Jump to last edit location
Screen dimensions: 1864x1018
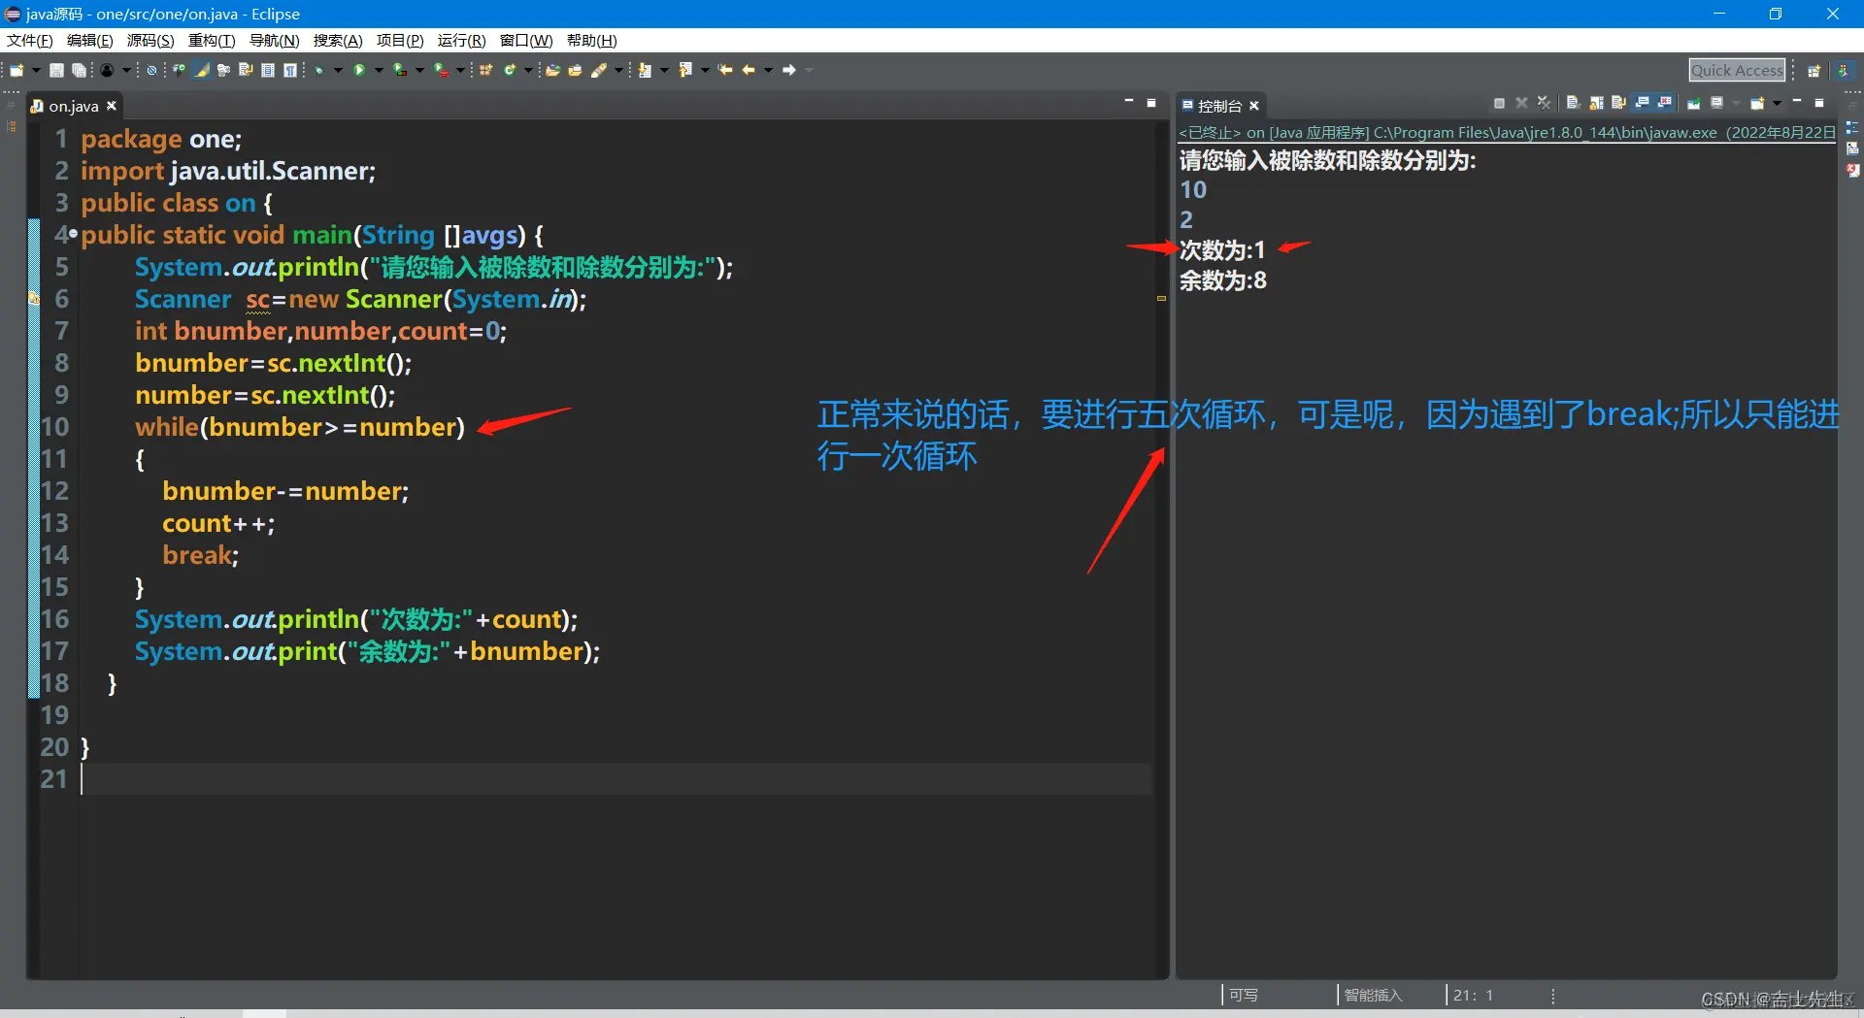coord(724,70)
